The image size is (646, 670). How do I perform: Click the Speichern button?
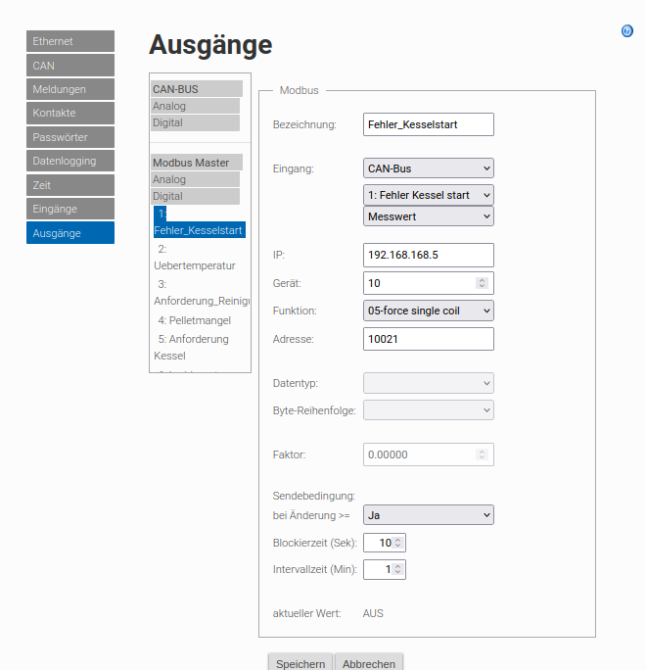[300, 663]
